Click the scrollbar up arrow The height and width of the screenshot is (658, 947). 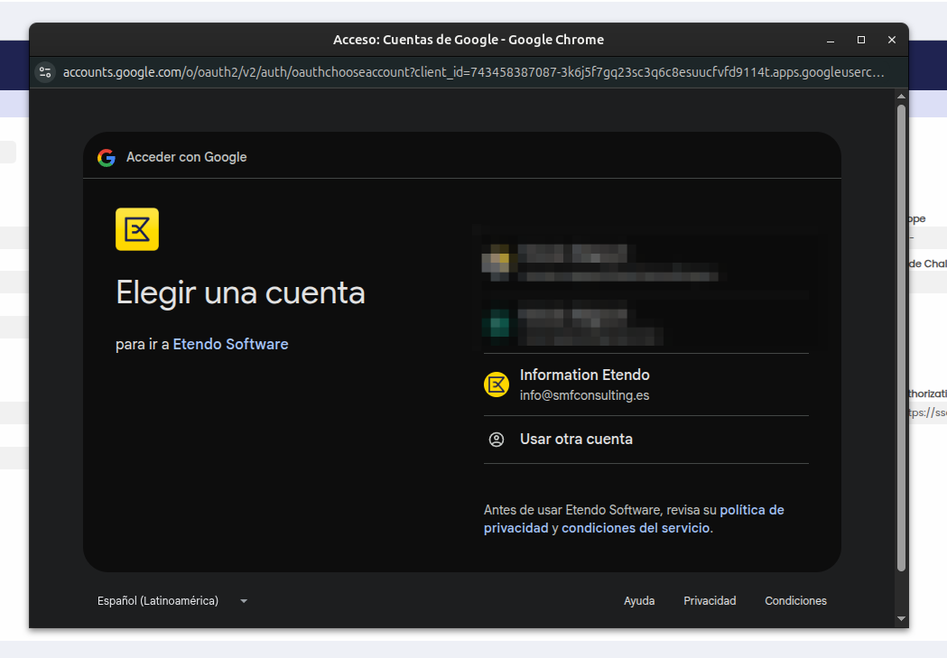[901, 97]
